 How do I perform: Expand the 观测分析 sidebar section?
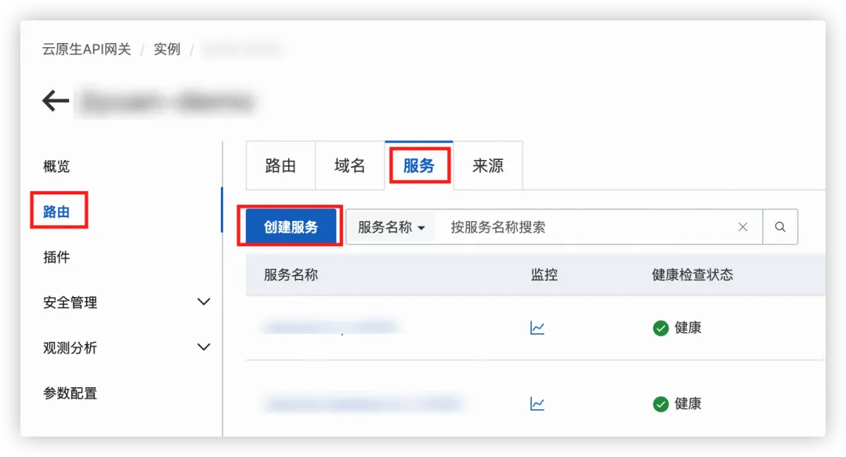(x=204, y=347)
